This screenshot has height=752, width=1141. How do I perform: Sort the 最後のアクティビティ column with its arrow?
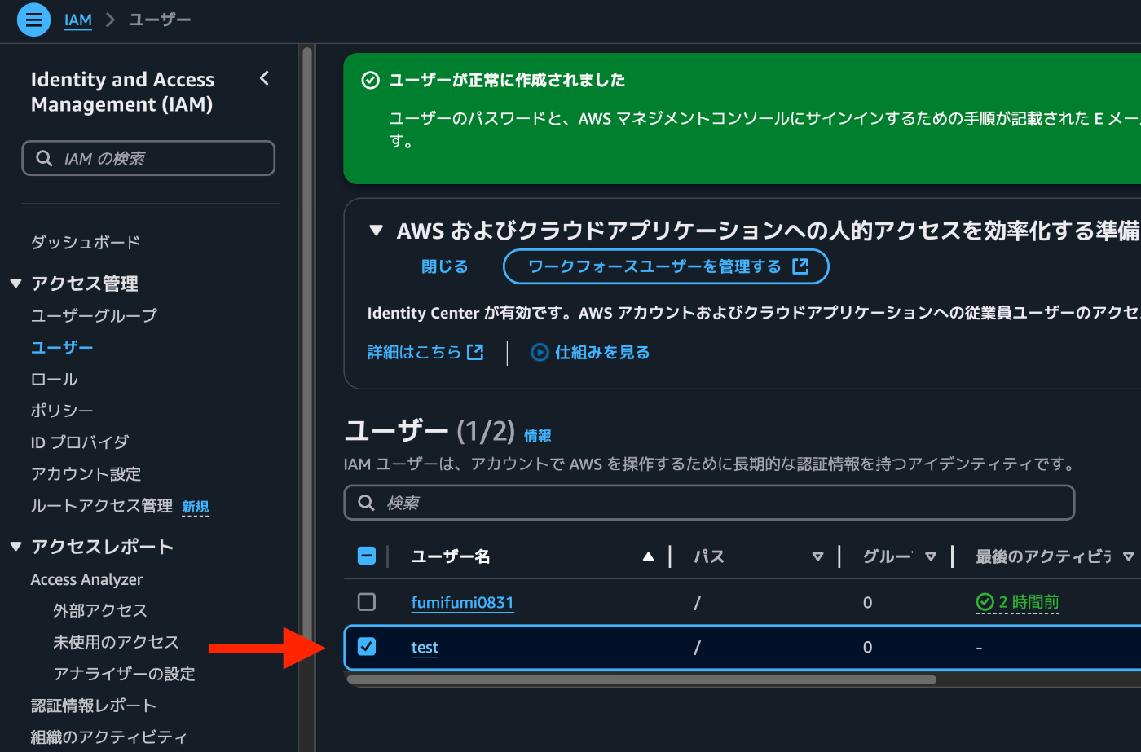pyautogui.click(x=1129, y=556)
